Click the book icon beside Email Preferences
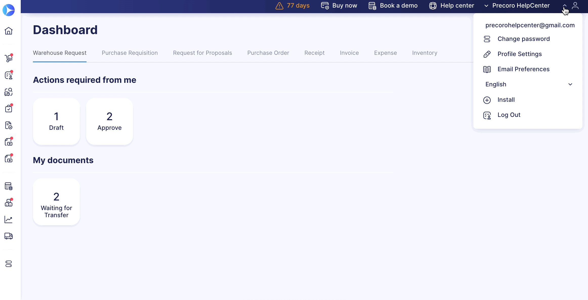This screenshot has height=300, width=588. coord(487,69)
